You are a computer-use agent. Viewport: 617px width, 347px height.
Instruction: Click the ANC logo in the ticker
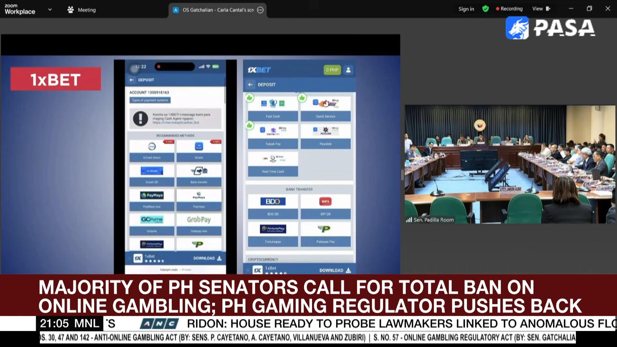click(x=159, y=324)
